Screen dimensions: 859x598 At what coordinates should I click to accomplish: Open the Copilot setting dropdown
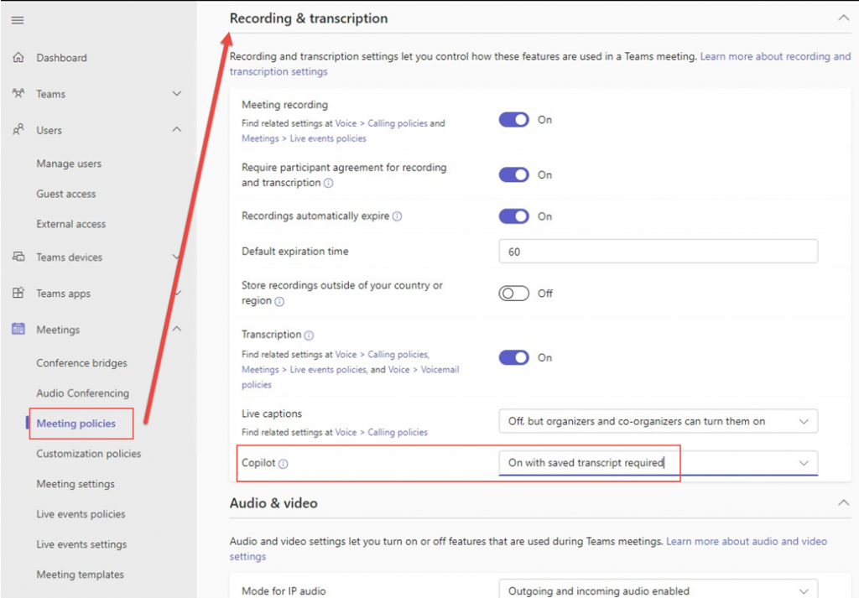(x=658, y=463)
